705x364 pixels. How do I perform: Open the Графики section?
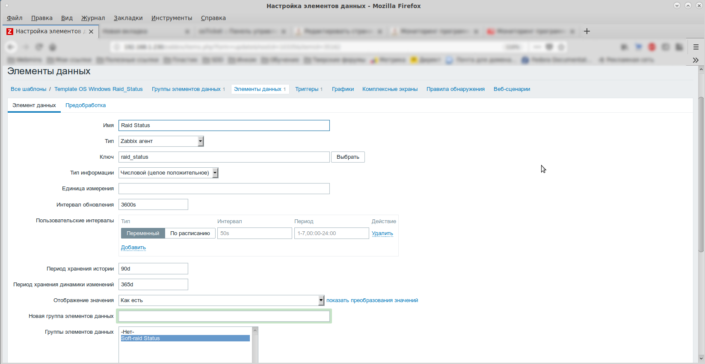343,89
